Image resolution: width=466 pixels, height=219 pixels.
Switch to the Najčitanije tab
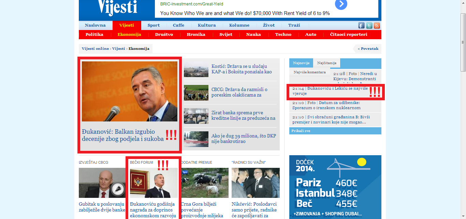pos(326,63)
